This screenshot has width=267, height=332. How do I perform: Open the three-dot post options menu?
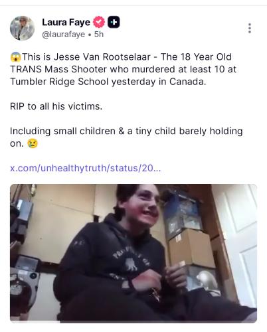(250, 28)
